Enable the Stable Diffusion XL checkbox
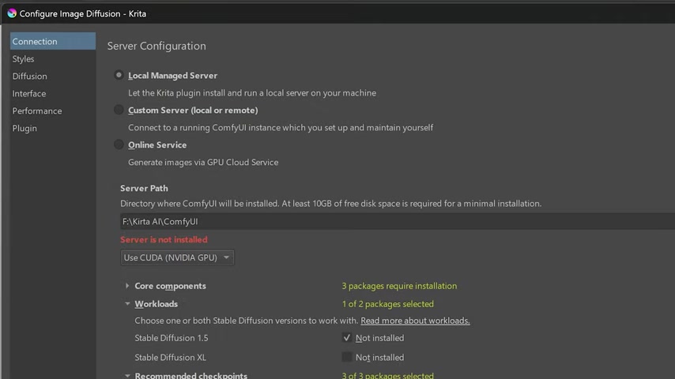The image size is (675, 379). tap(346, 357)
